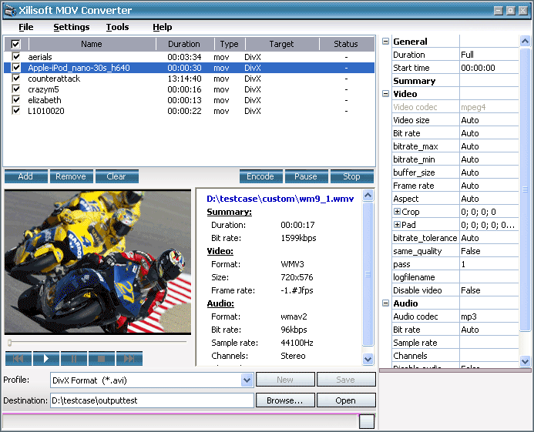The height and width of the screenshot is (432, 534).
Task: Uncheck the aerials file checkbox
Action: [15, 56]
